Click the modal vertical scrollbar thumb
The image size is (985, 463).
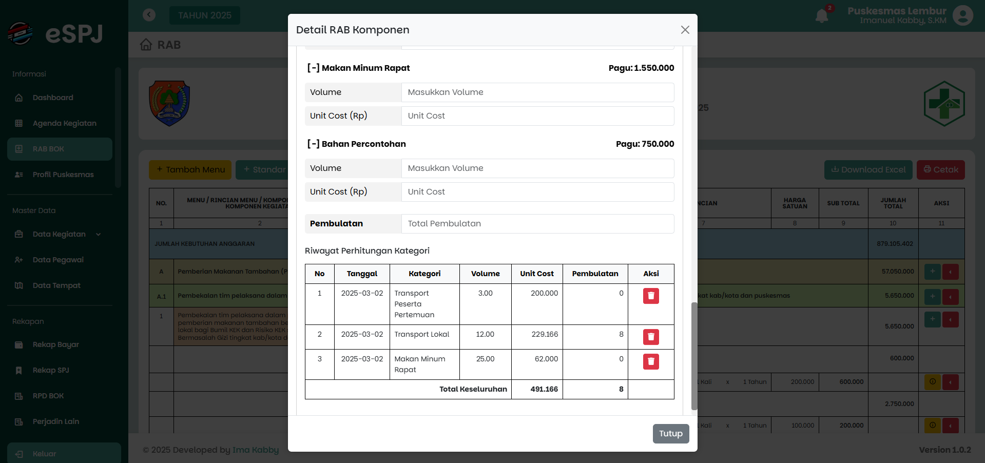[x=694, y=356]
